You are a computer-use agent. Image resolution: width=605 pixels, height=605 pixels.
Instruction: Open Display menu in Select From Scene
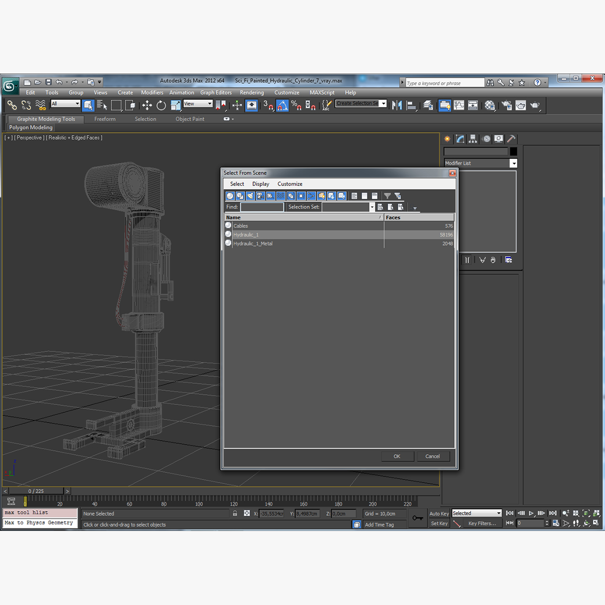pos(261,184)
